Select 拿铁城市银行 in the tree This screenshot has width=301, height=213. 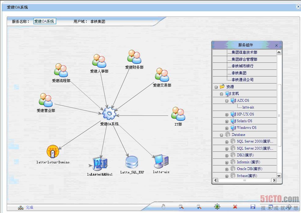pos(242,66)
